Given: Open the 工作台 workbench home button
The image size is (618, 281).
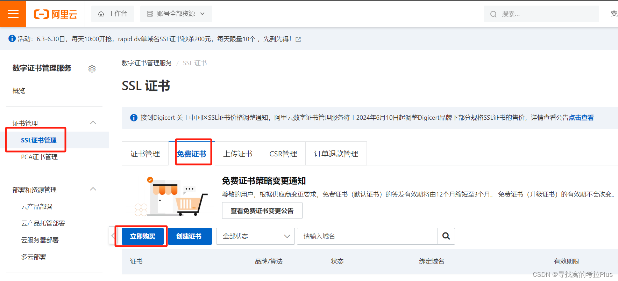Looking at the screenshot, I should [x=113, y=14].
